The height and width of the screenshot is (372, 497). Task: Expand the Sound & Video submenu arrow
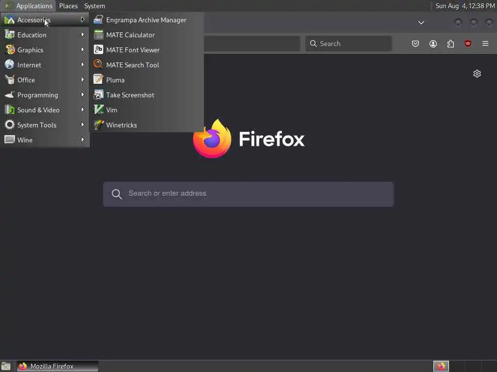tap(83, 109)
